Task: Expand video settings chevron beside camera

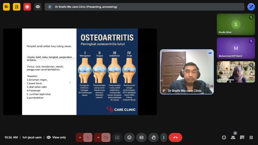Action: [98, 137]
